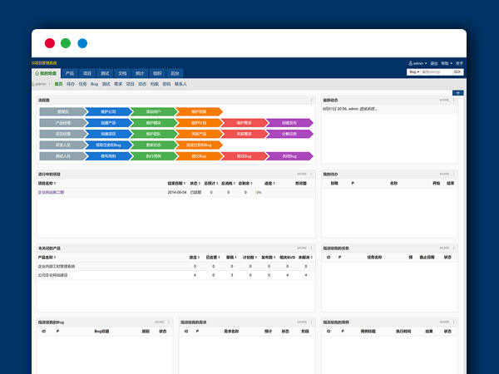Screen dimensions: 499x374
Task: Click the purple 关闭Bug flowchart step
Action: pos(294,156)
